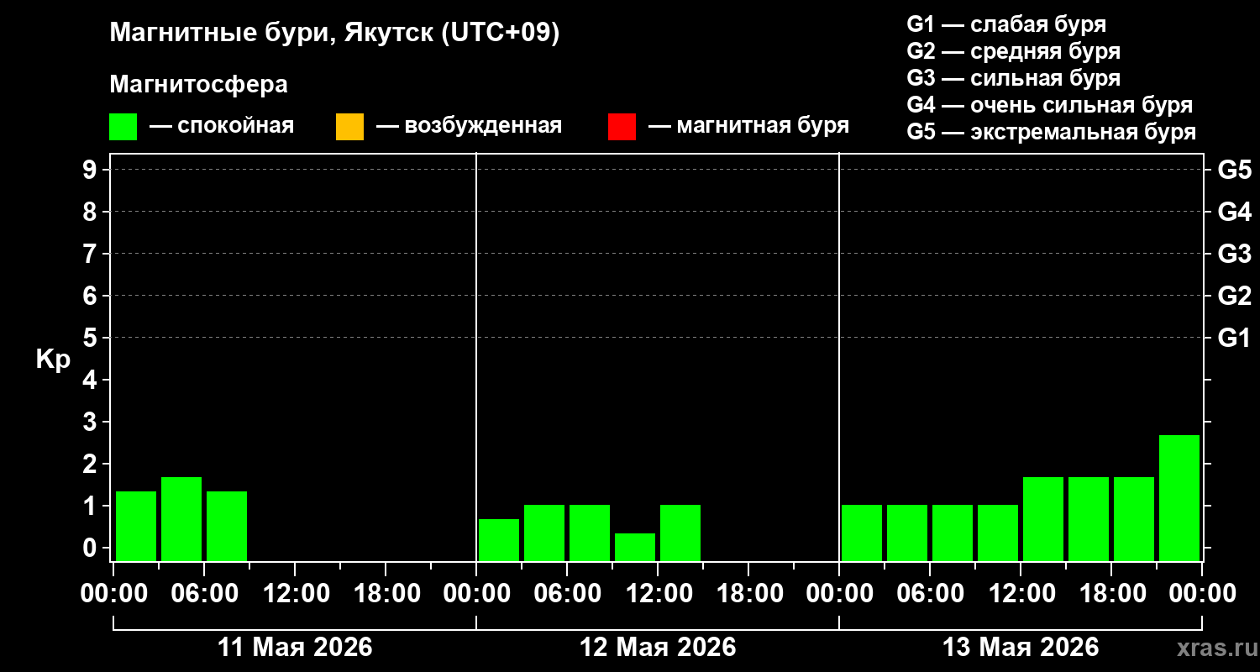The height and width of the screenshot is (672, 1260).
Task: Click the red 'магнитная буря' legend swatch
Action: pyautogui.click(x=622, y=127)
